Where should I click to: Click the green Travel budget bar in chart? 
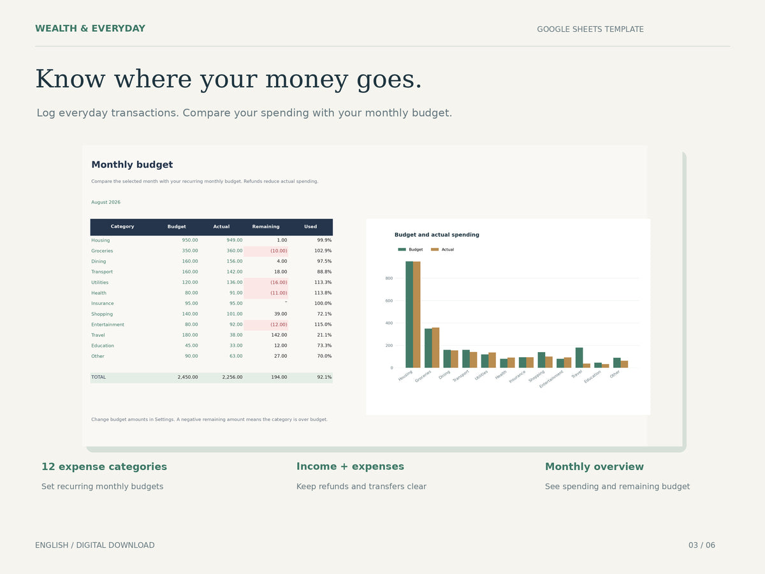(579, 358)
